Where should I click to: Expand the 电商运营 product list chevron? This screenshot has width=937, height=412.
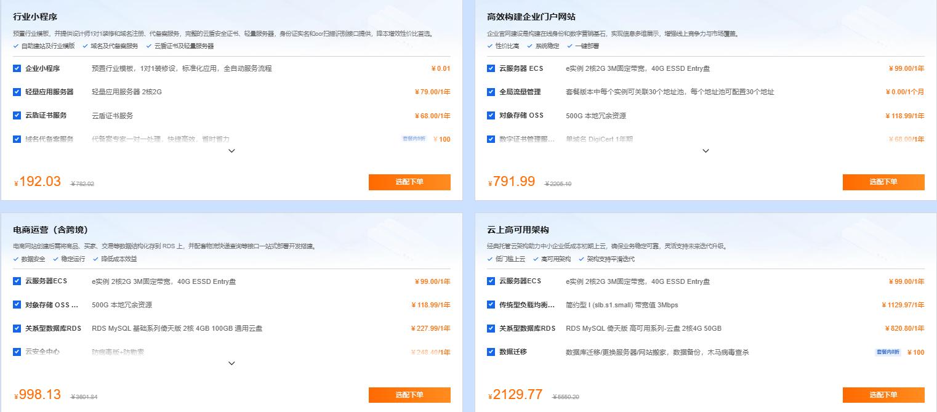[x=231, y=363]
